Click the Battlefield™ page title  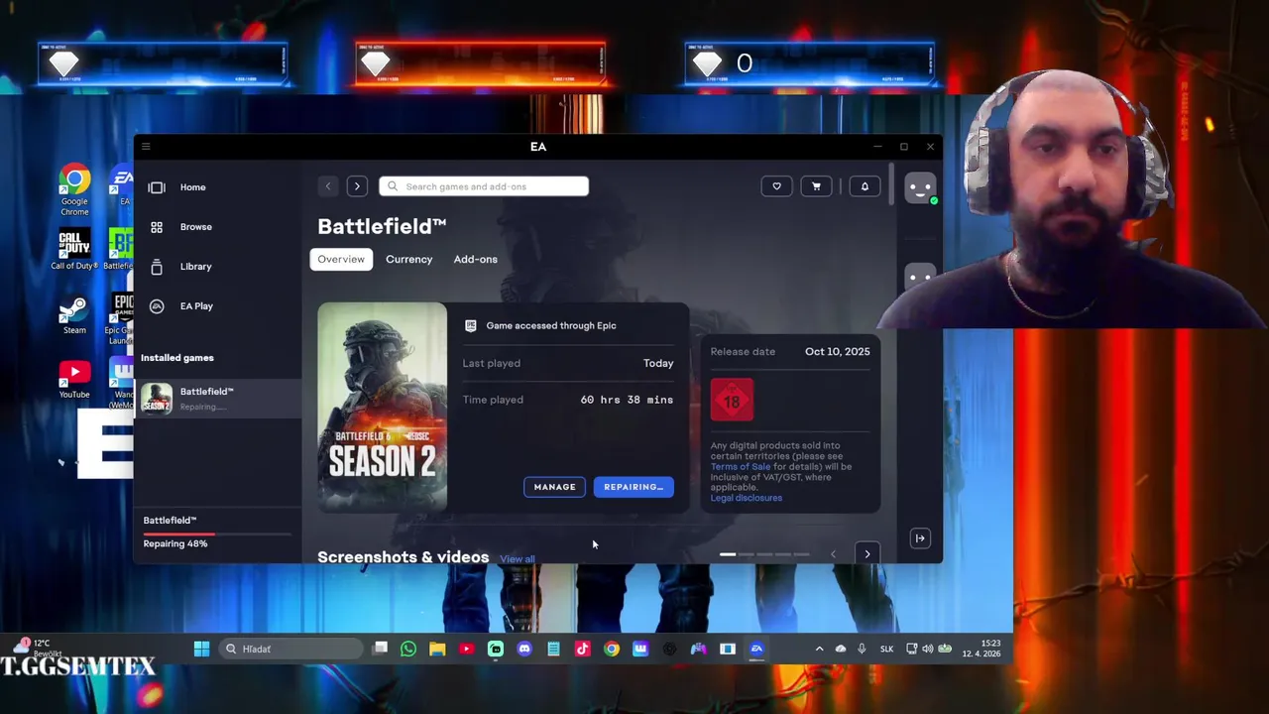(382, 226)
